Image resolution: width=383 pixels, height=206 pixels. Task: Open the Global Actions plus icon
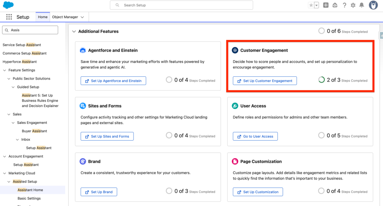coord(326,5)
